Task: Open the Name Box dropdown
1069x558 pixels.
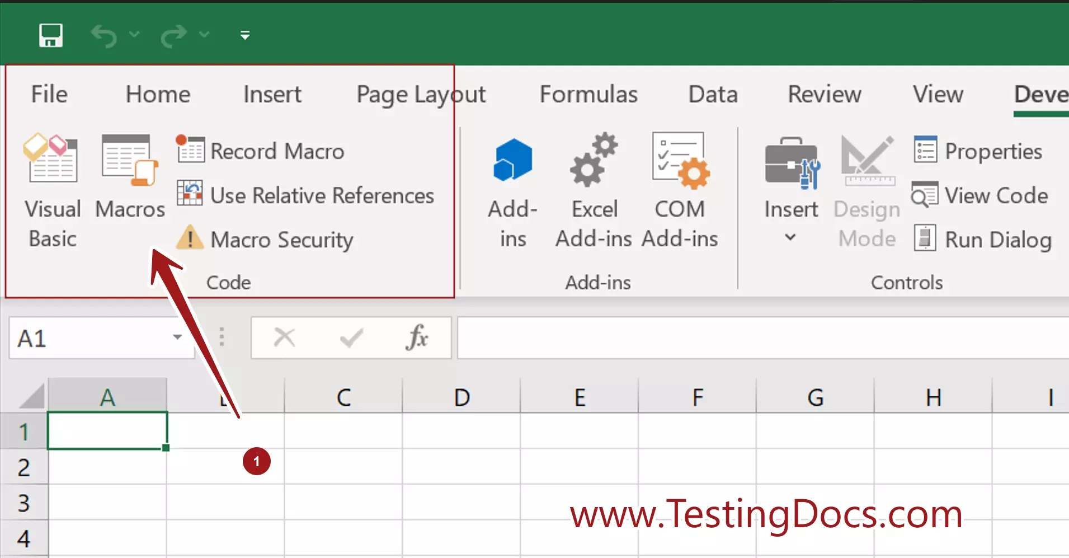Action: tap(177, 337)
